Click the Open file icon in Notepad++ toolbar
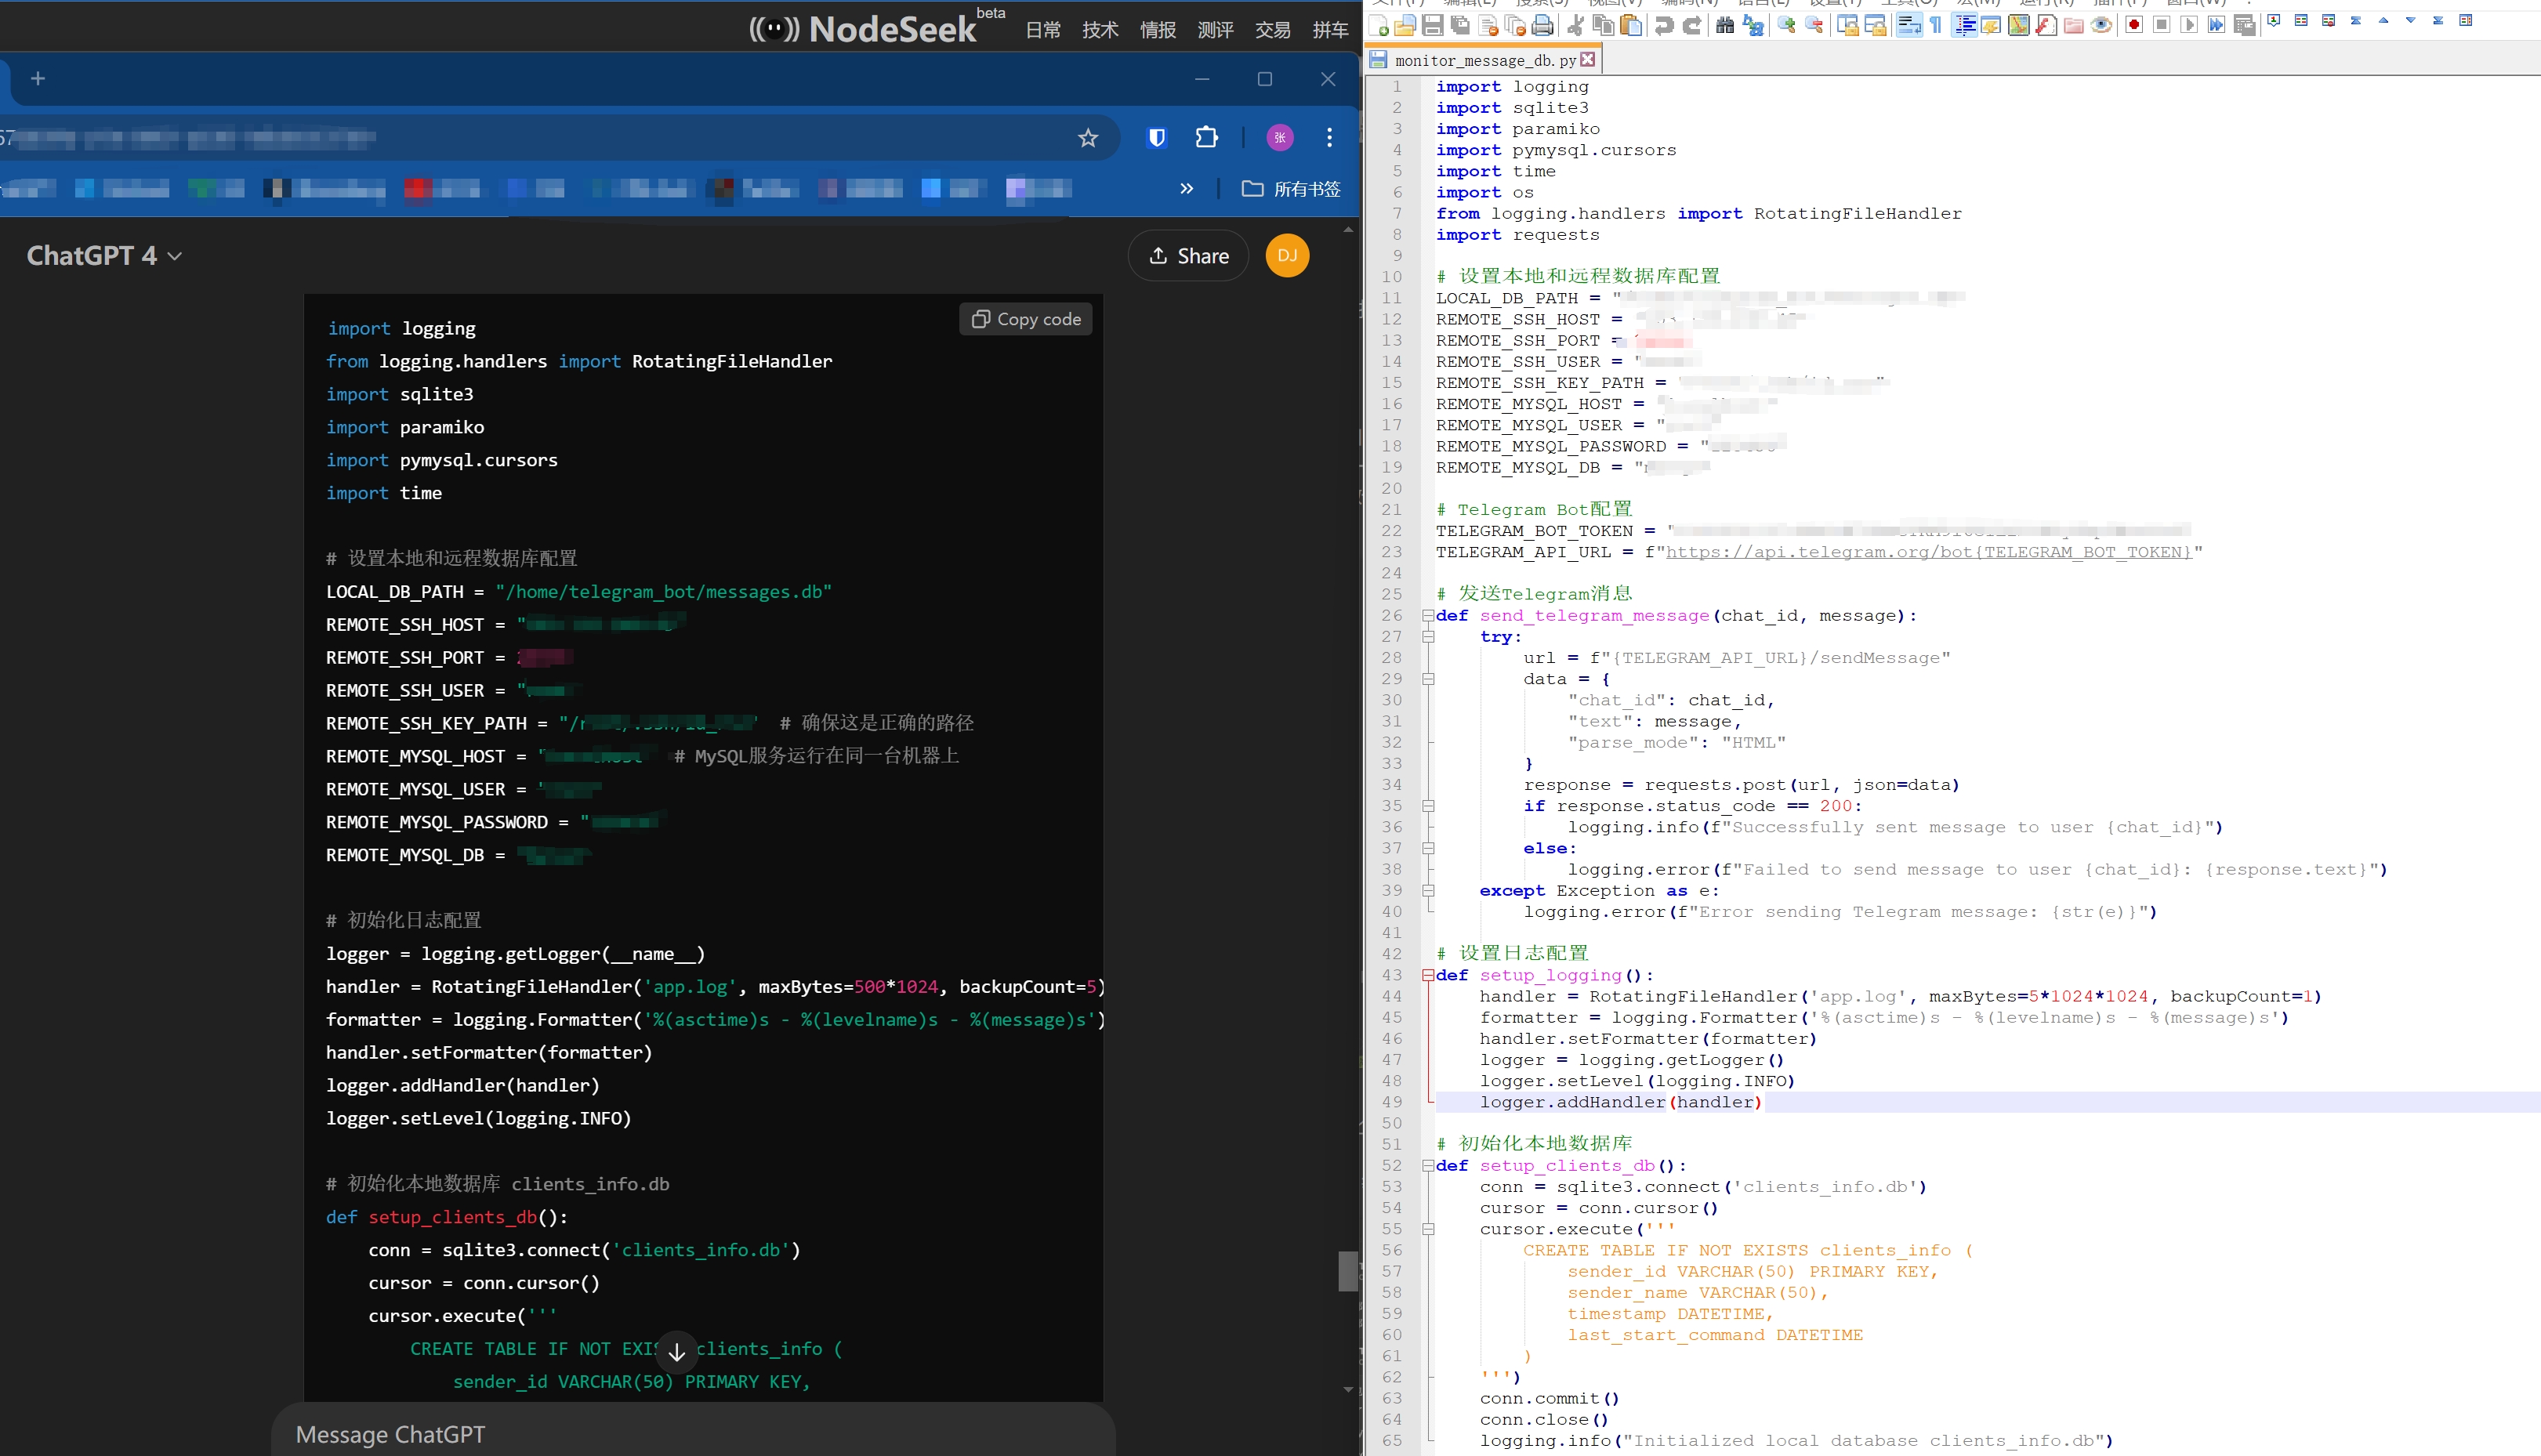Image resolution: width=2541 pixels, height=1456 pixels. [x=1405, y=25]
